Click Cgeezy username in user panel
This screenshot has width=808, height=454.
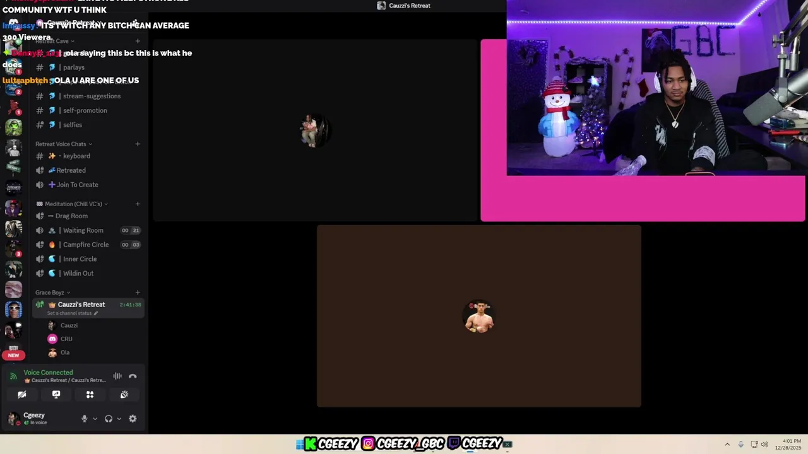coord(34,416)
